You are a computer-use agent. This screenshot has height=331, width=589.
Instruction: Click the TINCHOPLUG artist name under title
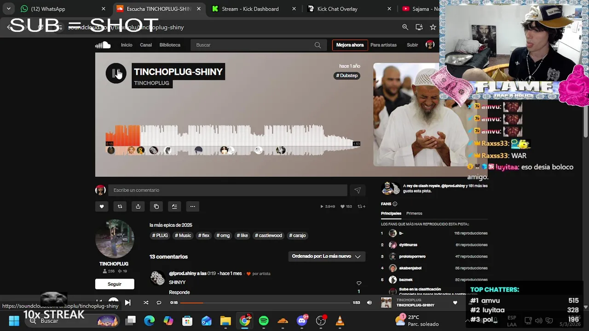click(151, 83)
